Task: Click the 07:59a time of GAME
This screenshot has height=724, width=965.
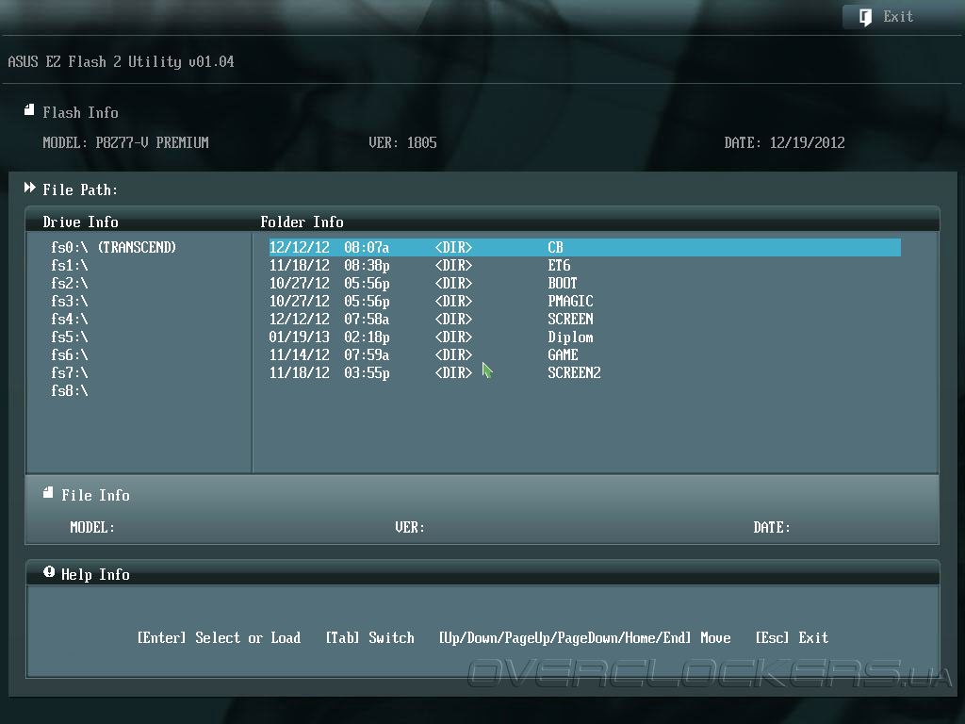Action: 367,354
